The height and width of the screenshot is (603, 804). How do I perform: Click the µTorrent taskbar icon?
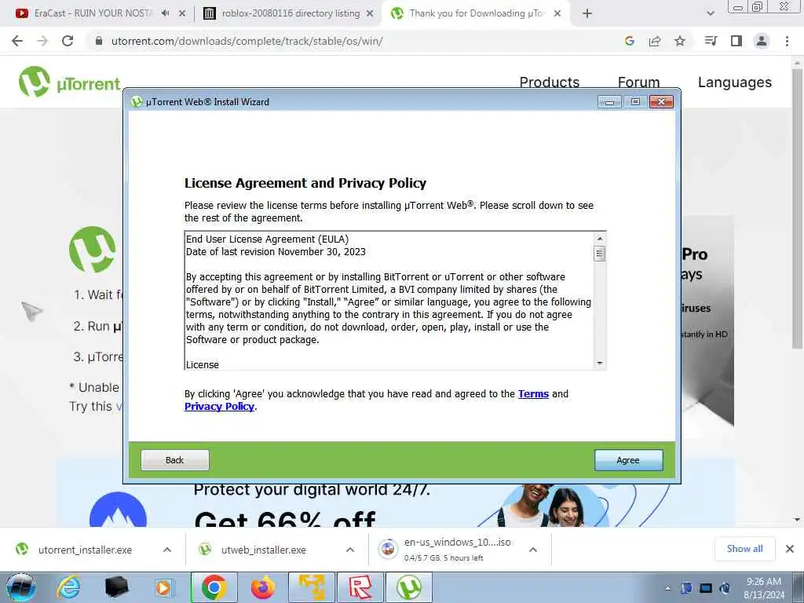click(409, 587)
